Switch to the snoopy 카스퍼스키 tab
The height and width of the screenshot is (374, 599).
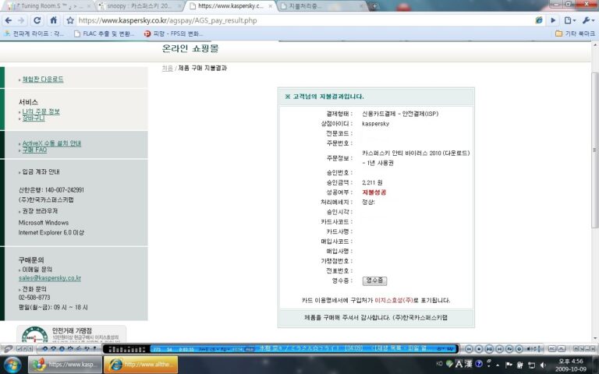(139, 6)
